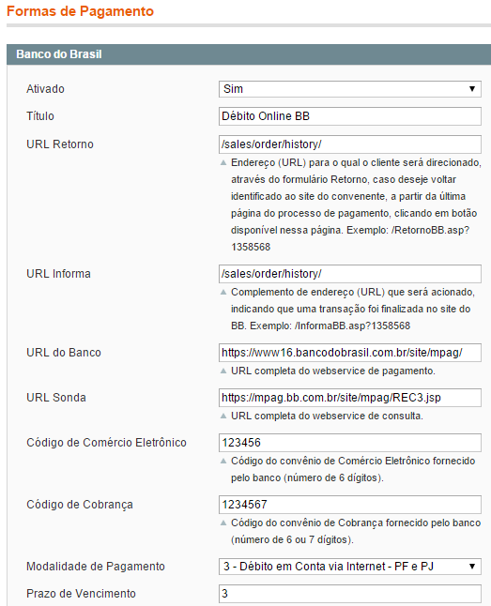Screen dimensions: 491x606
Task: Click into the URL Retorno input field
Action: [350, 144]
